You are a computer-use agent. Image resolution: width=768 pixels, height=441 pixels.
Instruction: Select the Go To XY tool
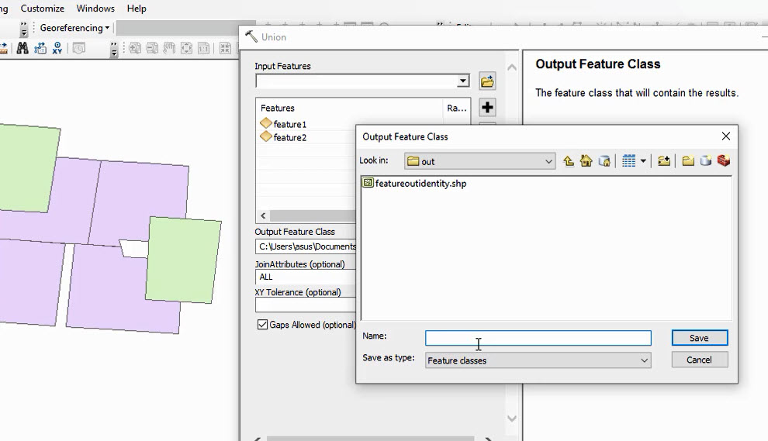(x=57, y=48)
